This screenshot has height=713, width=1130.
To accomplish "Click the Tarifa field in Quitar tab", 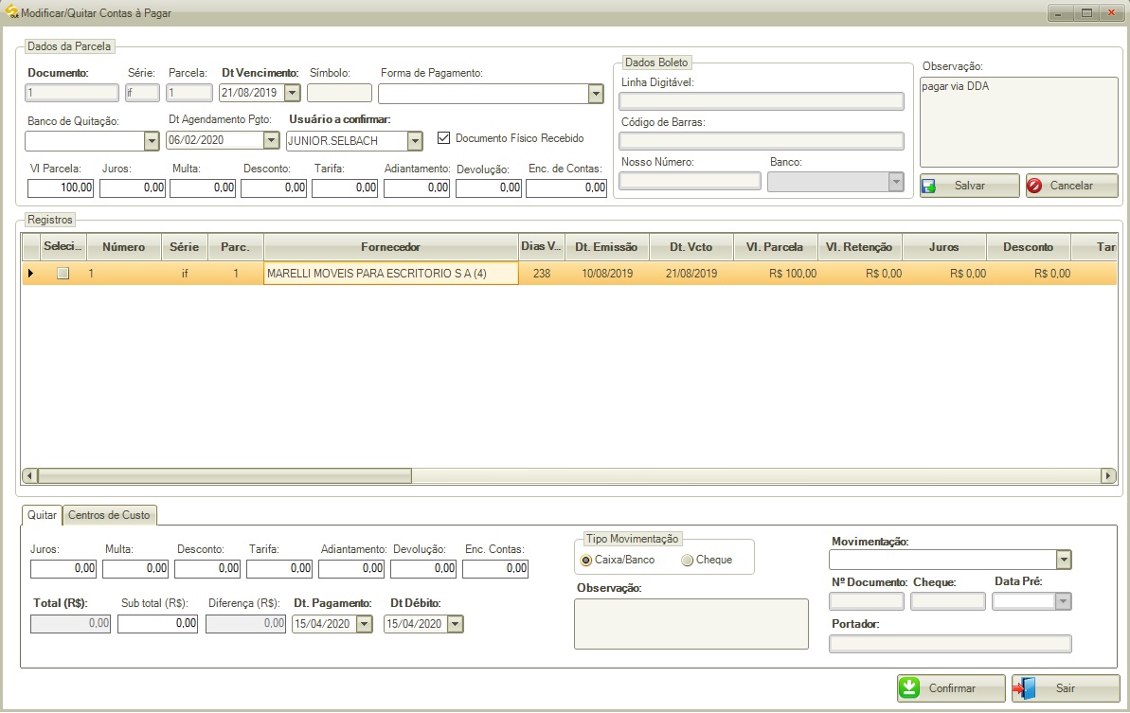I will coord(279,568).
